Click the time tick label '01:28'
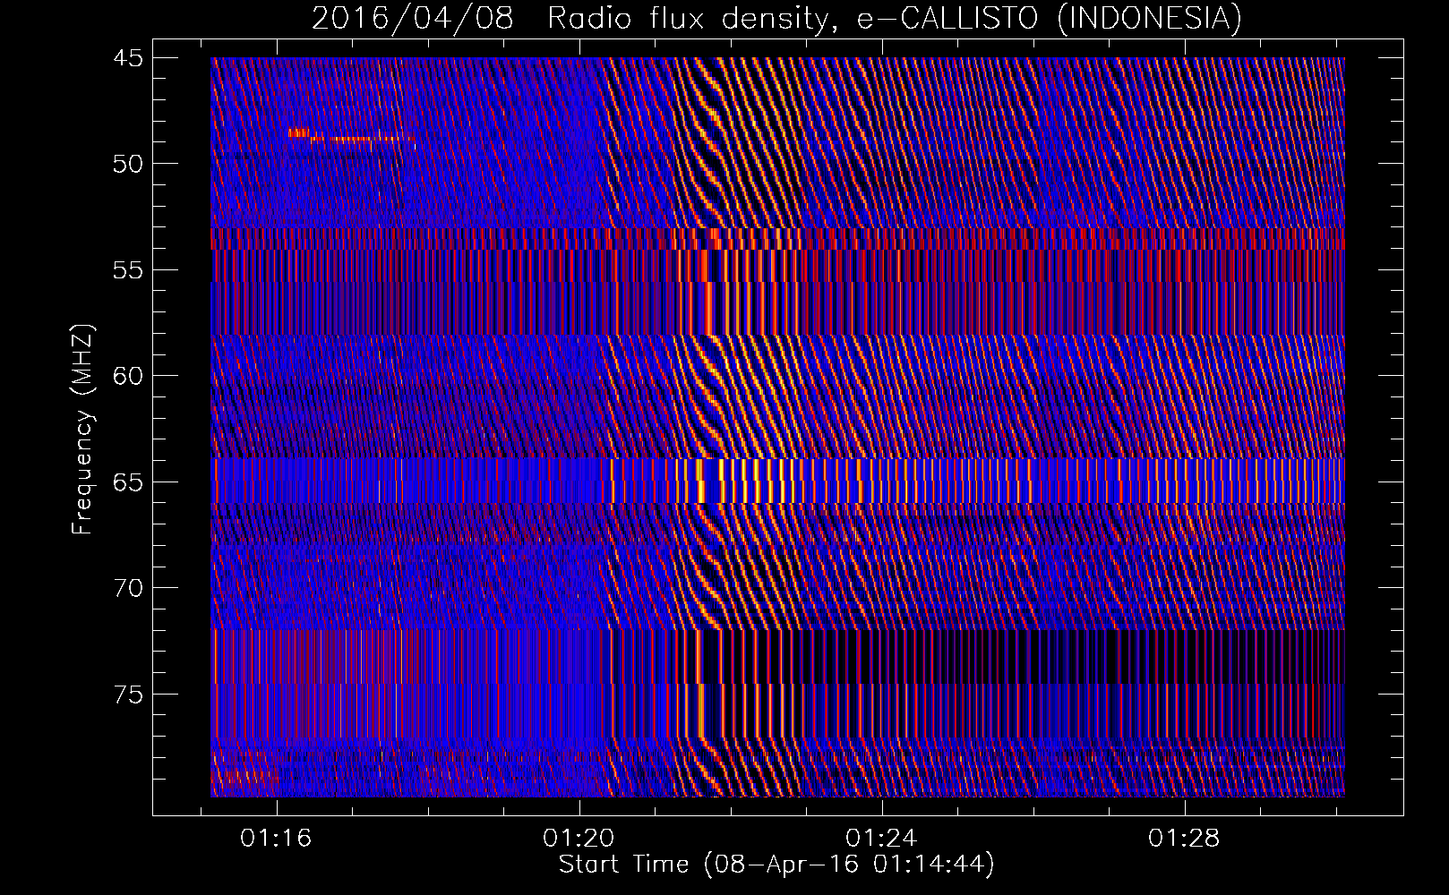This screenshot has width=1449, height=895. (1184, 838)
